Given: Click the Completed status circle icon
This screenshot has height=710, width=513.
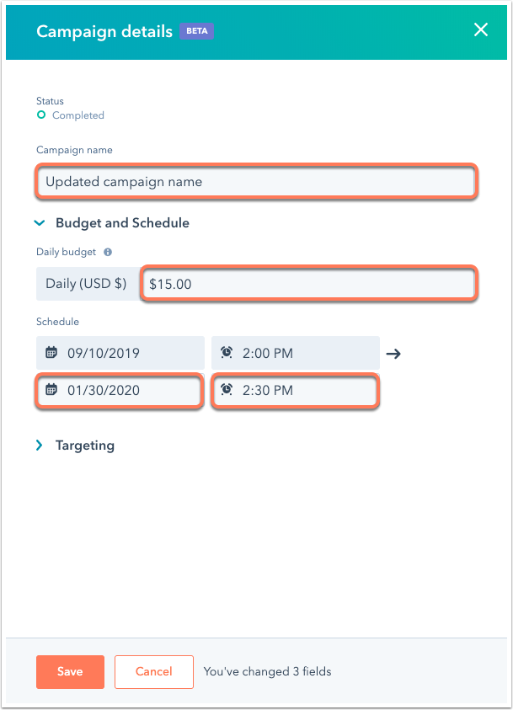Looking at the screenshot, I should 41,115.
